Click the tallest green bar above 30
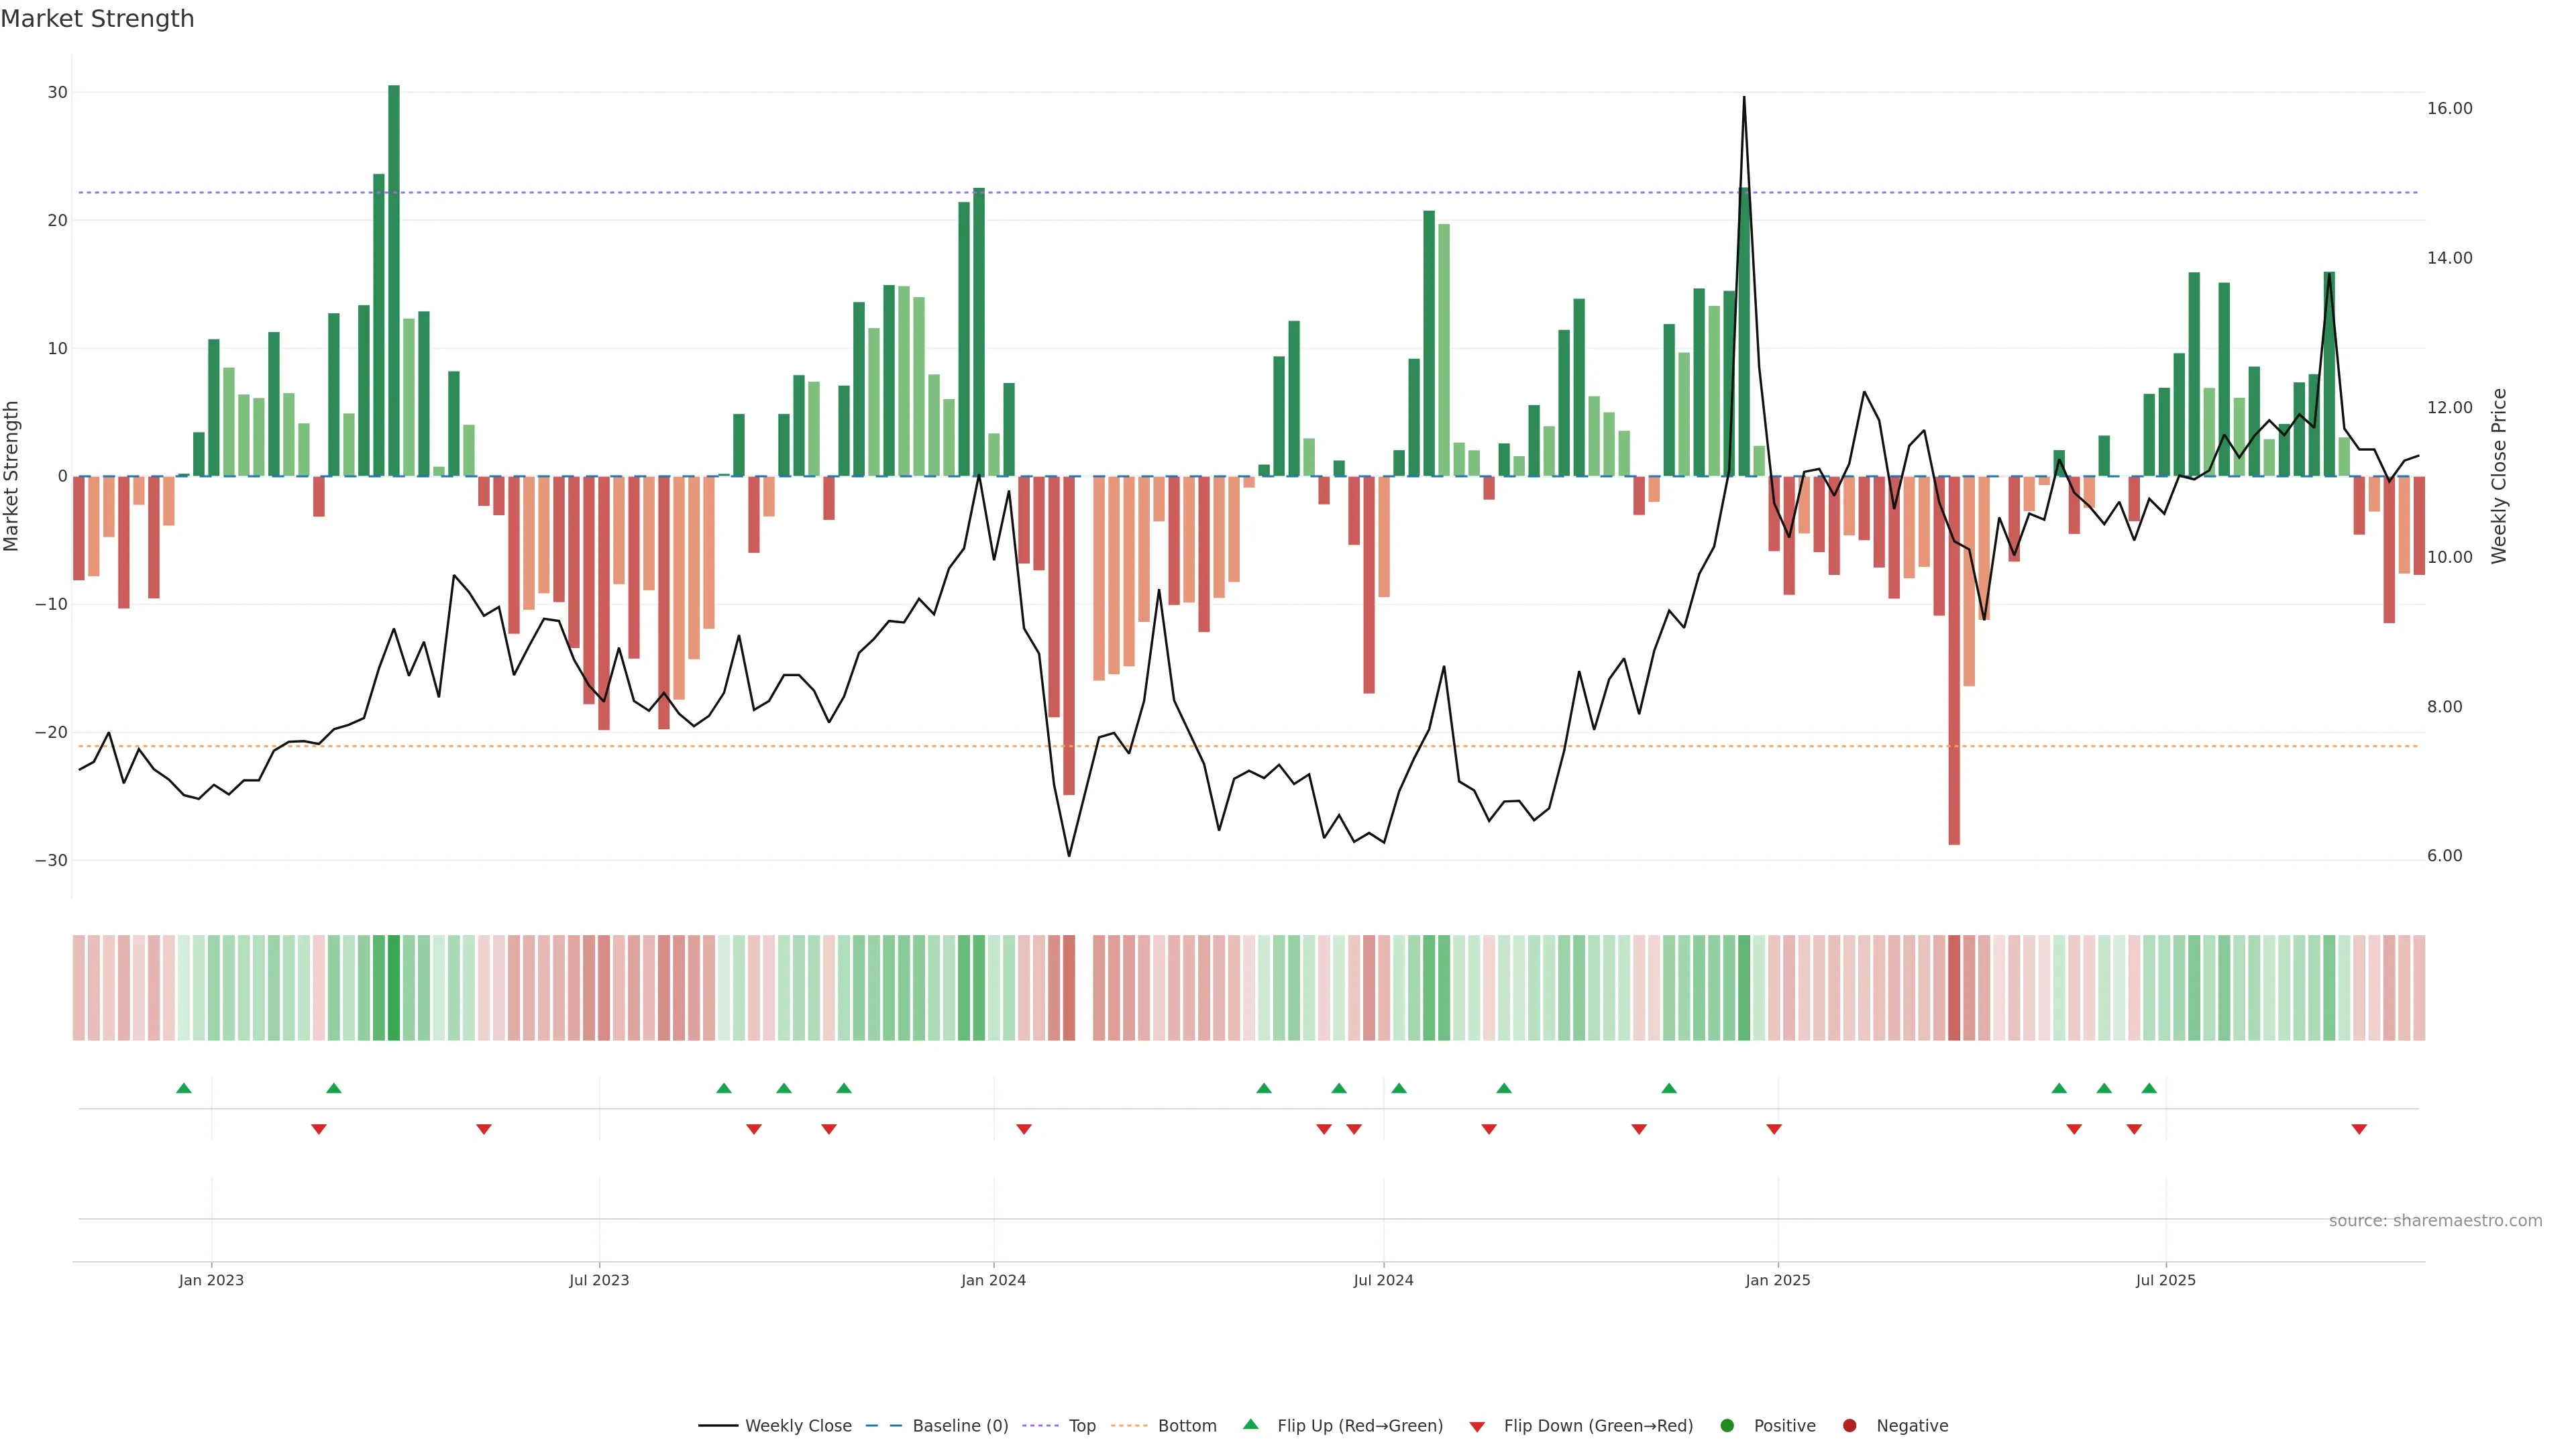 click(x=394, y=280)
